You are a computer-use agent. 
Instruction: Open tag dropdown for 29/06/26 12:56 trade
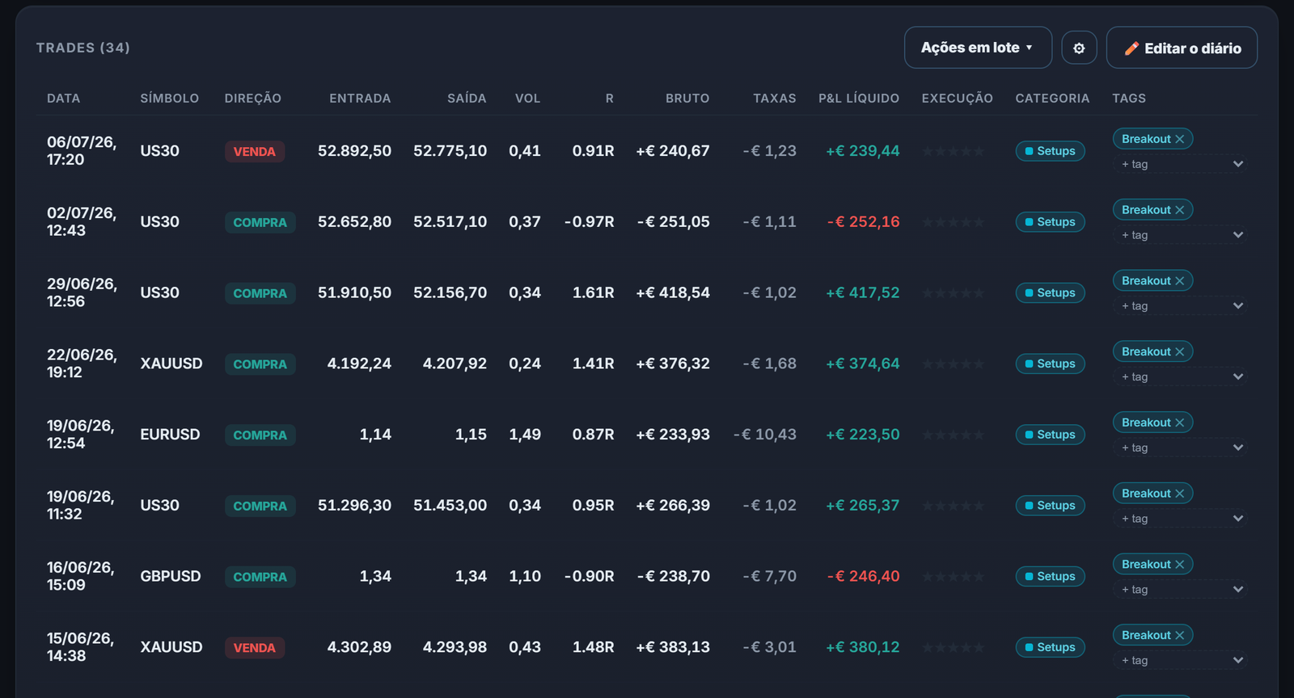click(1180, 306)
